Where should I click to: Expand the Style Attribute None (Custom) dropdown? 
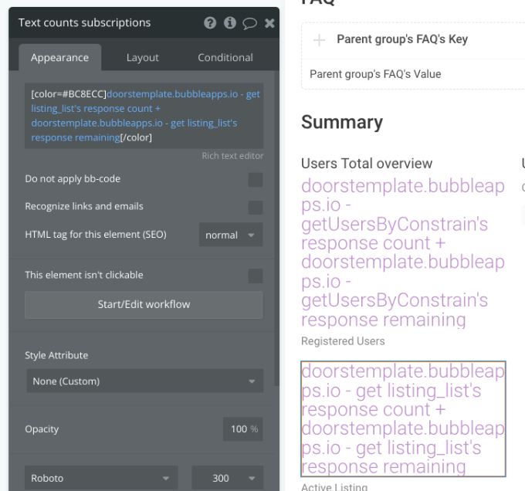144,381
